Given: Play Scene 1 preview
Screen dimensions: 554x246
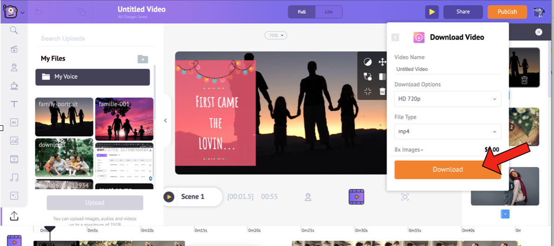Looking at the screenshot, I should click(169, 197).
